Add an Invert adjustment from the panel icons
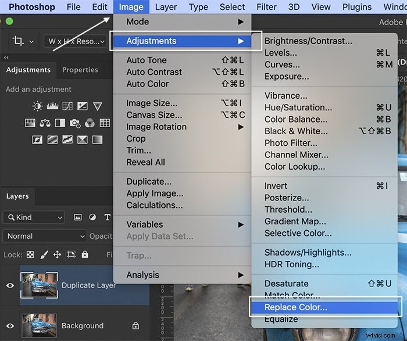 coord(37,140)
